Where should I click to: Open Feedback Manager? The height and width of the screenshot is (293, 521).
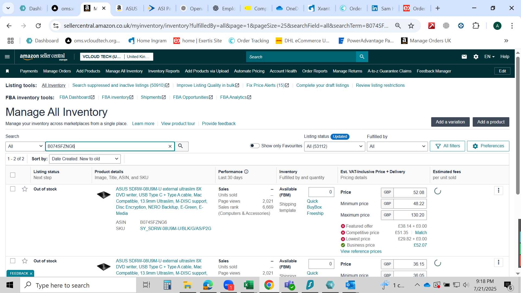click(434, 71)
